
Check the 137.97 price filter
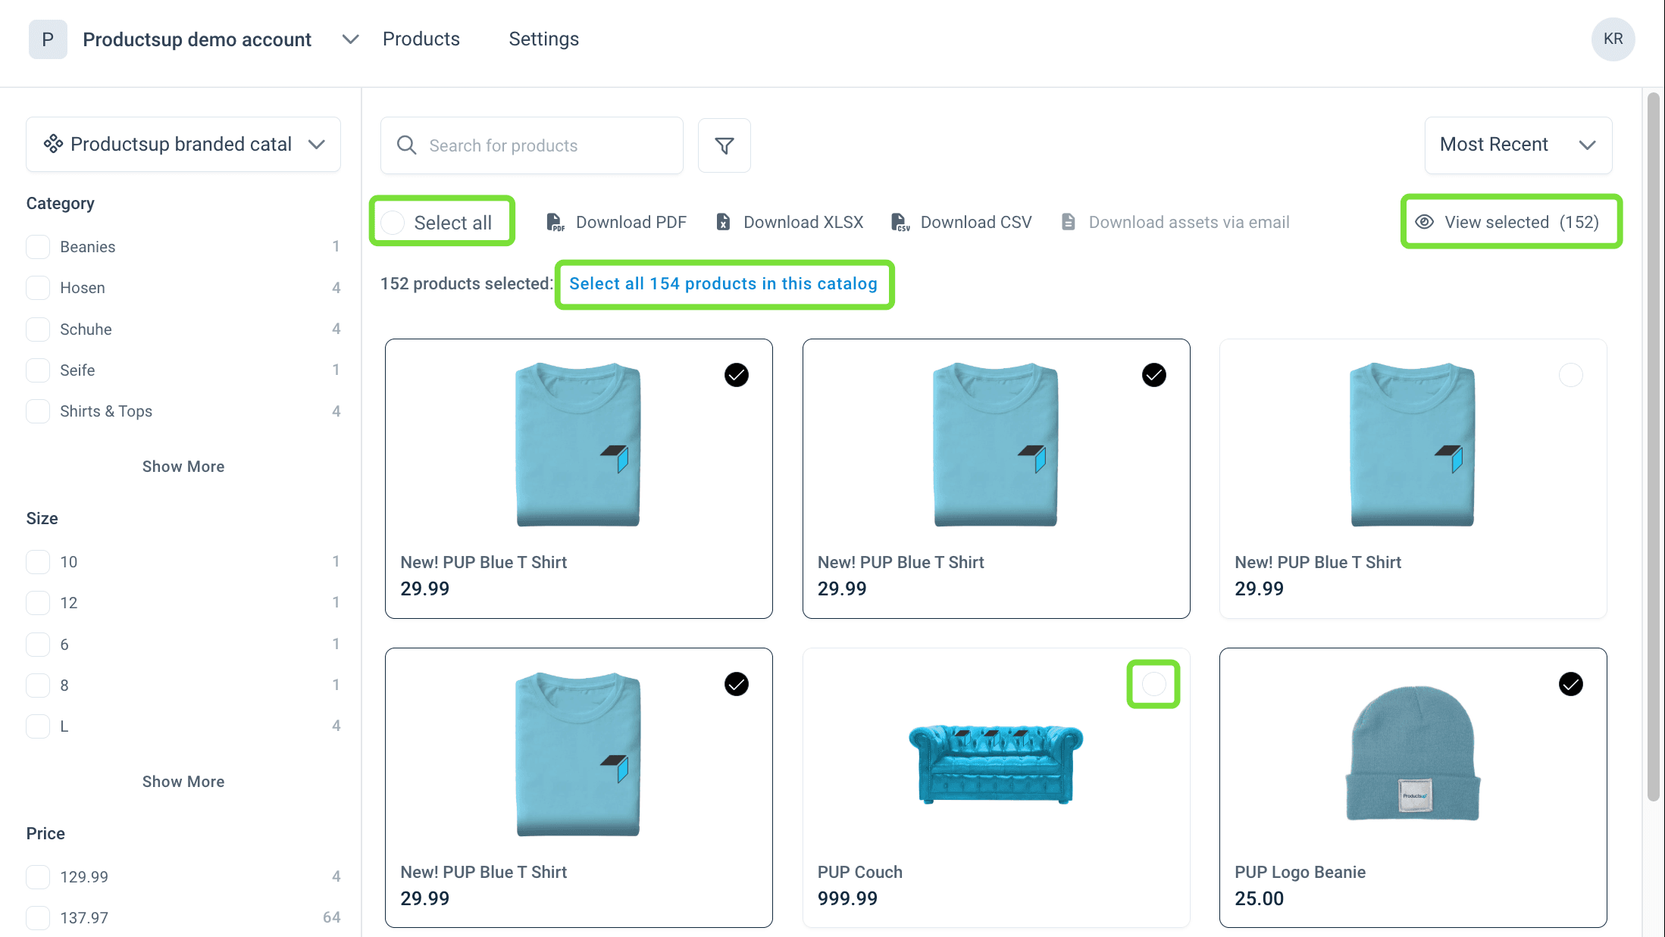(38, 918)
